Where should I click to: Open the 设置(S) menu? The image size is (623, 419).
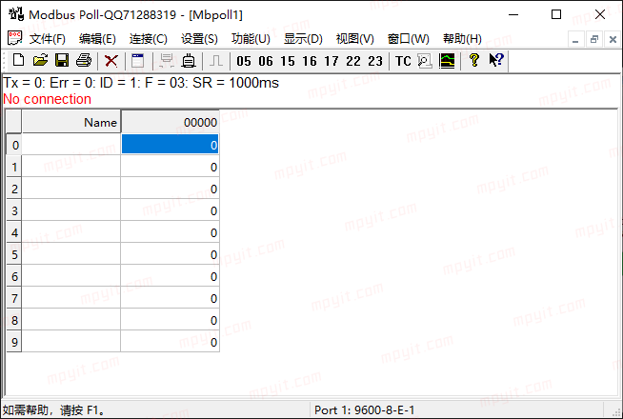[x=199, y=39]
